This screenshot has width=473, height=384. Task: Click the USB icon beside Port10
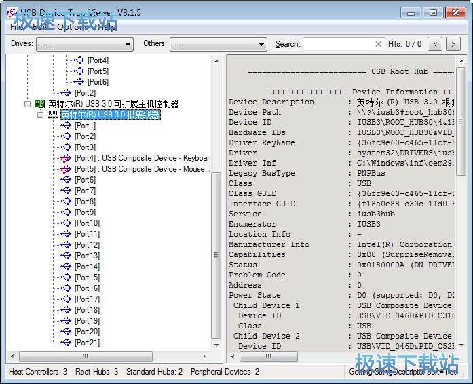66,223
